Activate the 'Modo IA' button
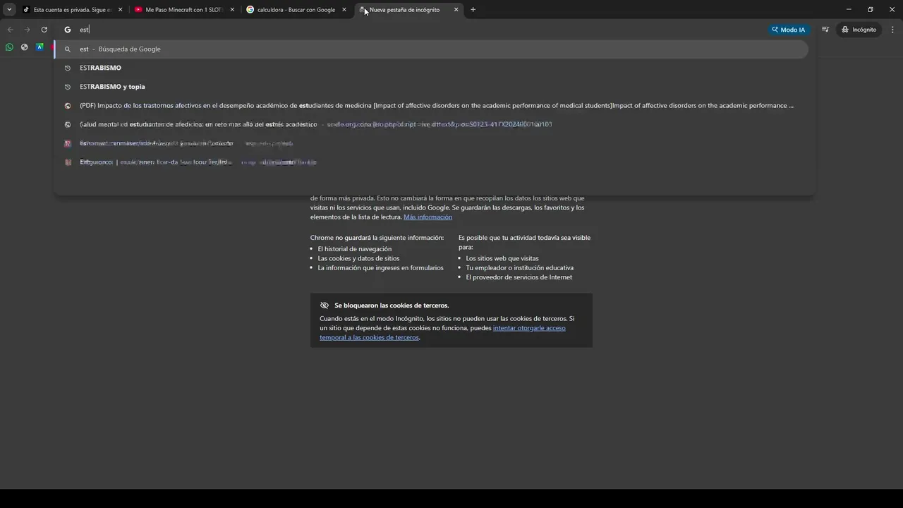The image size is (903, 508). pyautogui.click(x=788, y=30)
